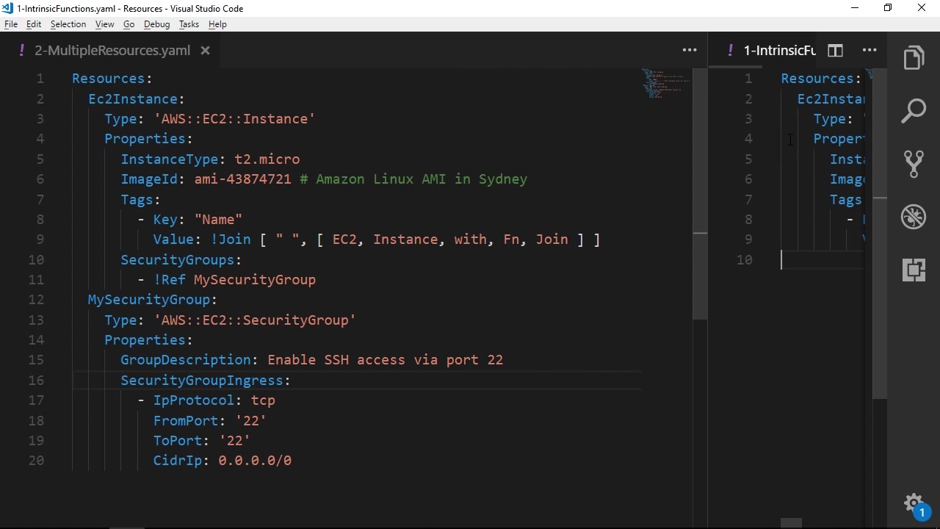Click 'ImageId' on line 6 of the left editor

[149, 179]
